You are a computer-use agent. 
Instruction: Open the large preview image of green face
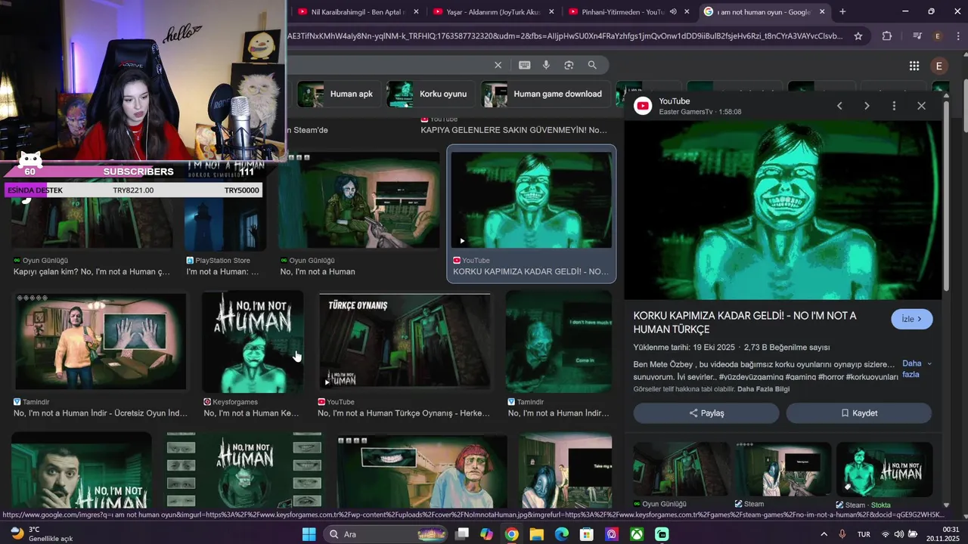(x=783, y=210)
